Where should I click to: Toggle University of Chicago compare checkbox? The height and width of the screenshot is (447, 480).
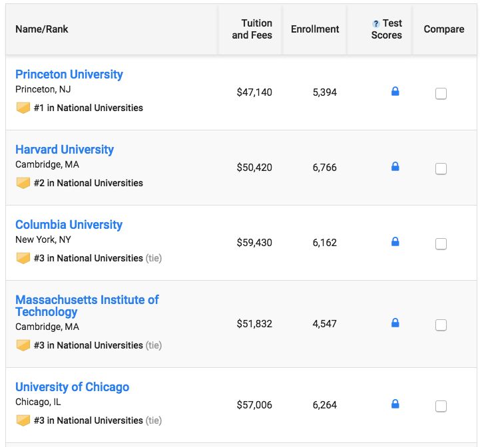(441, 406)
